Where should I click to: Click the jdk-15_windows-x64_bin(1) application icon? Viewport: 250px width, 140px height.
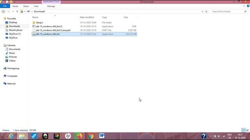point(34,26)
